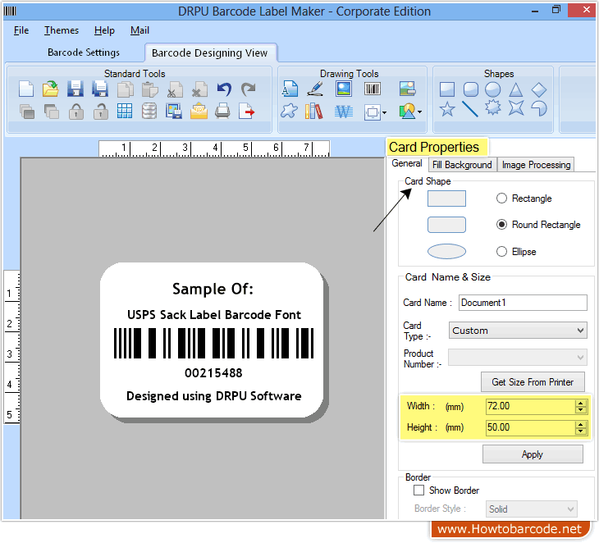Select Ellipse card shape radio button
The width and height of the screenshot is (599, 543).
pos(501,251)
